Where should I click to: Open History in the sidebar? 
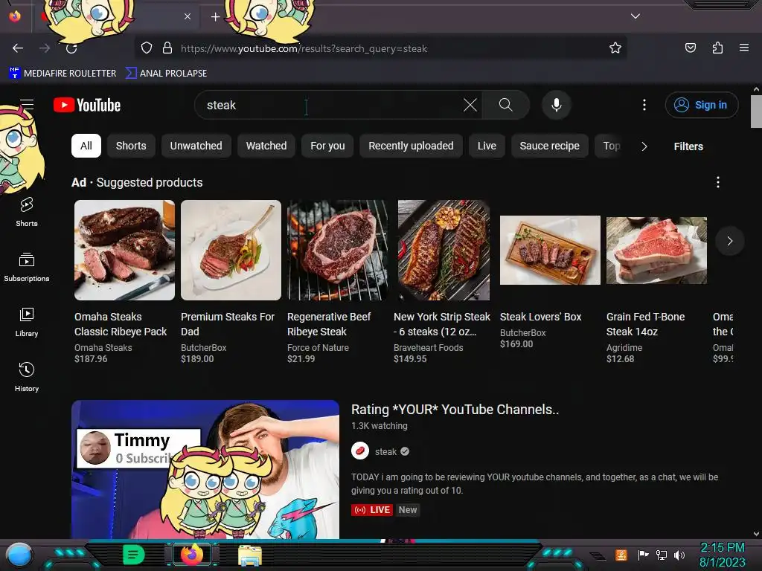pyautogui.click(x=27, y=377)
